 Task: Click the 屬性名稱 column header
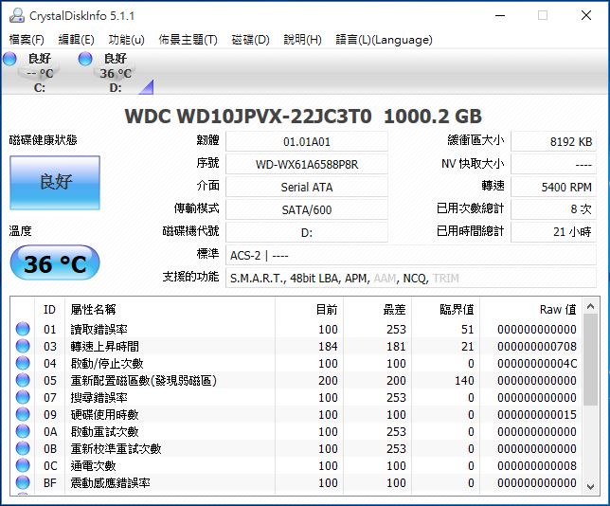[x=170, y=310]
